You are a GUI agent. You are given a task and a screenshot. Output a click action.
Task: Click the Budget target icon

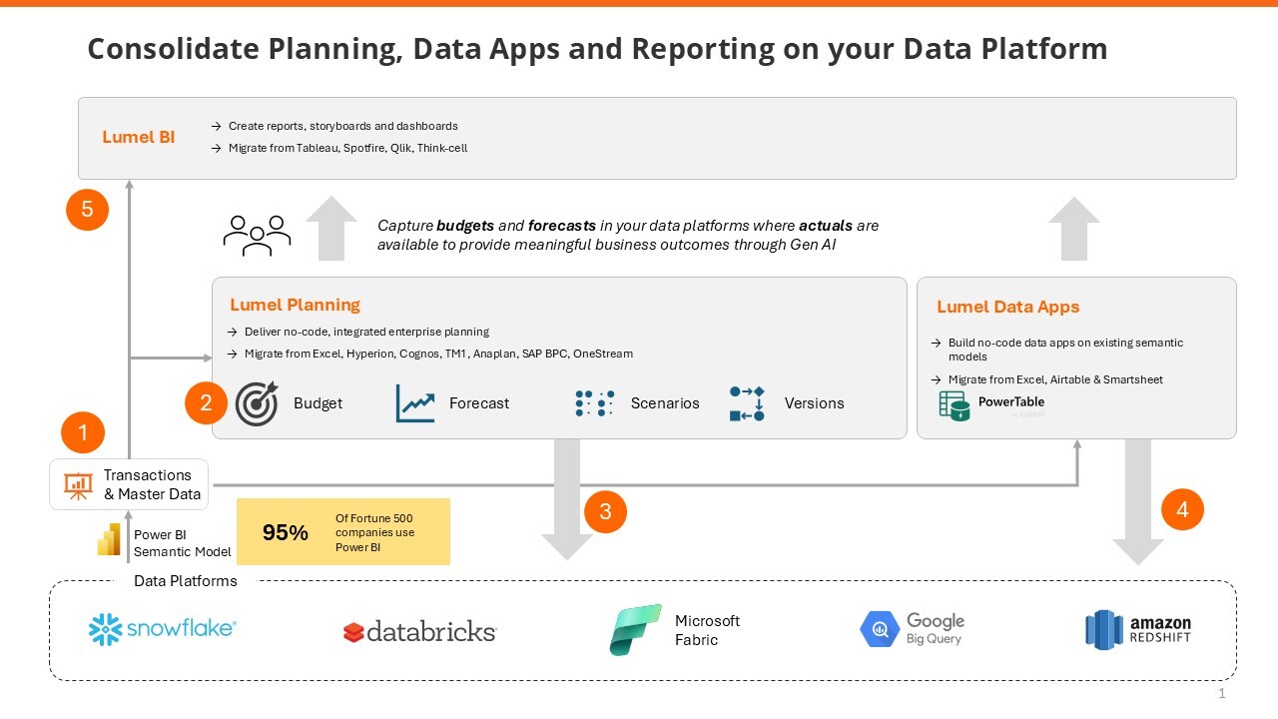[x=257, y=403]
